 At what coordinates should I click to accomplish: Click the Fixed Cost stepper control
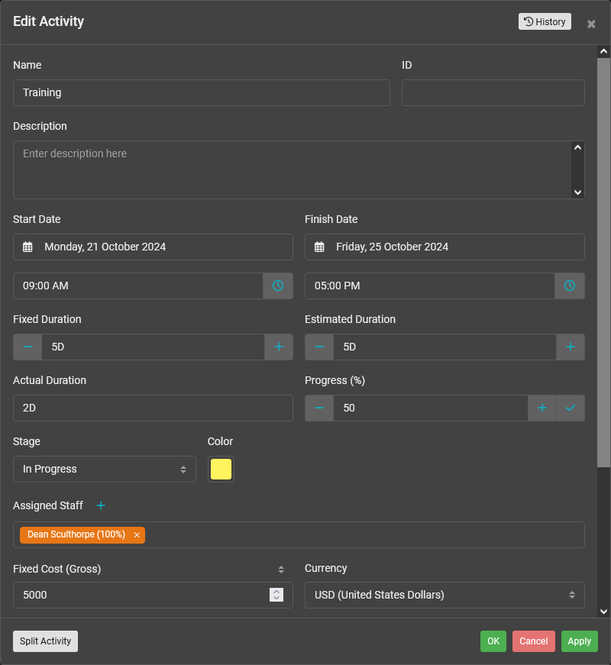[x=276, y=595]
